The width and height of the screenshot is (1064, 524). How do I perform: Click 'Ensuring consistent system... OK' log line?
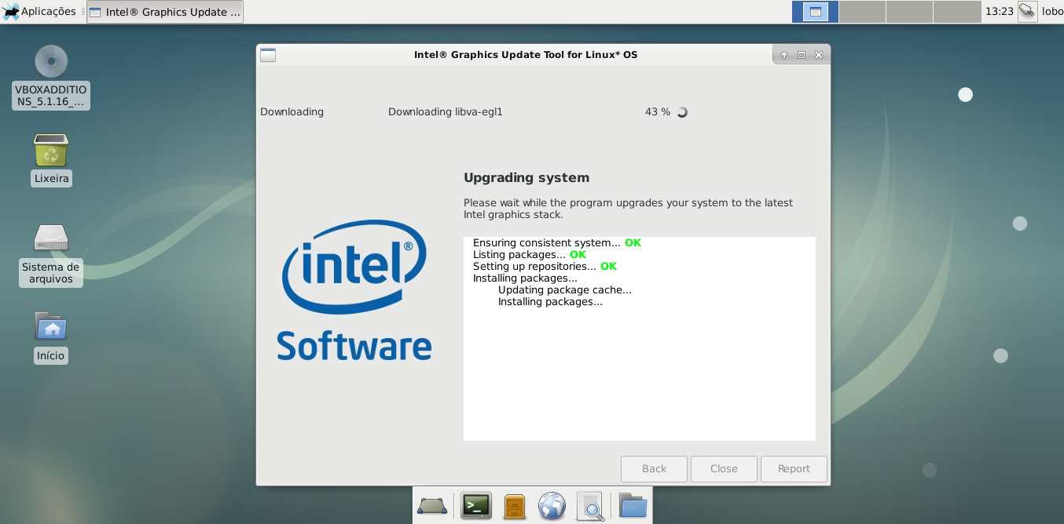(557, 243)
